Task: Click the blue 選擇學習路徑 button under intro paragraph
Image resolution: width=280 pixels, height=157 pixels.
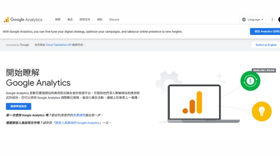Action: [18, 106]
